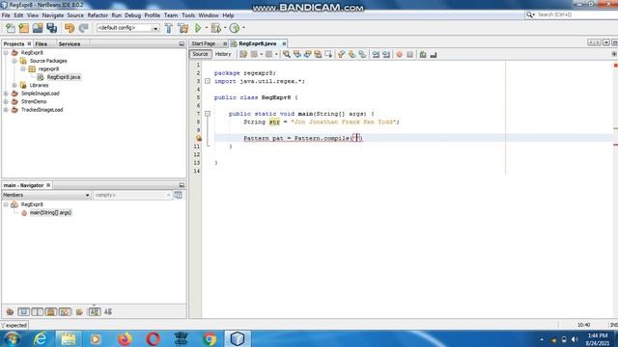
Task: Switch to the Services tab
Action: [x=70, y=44]
